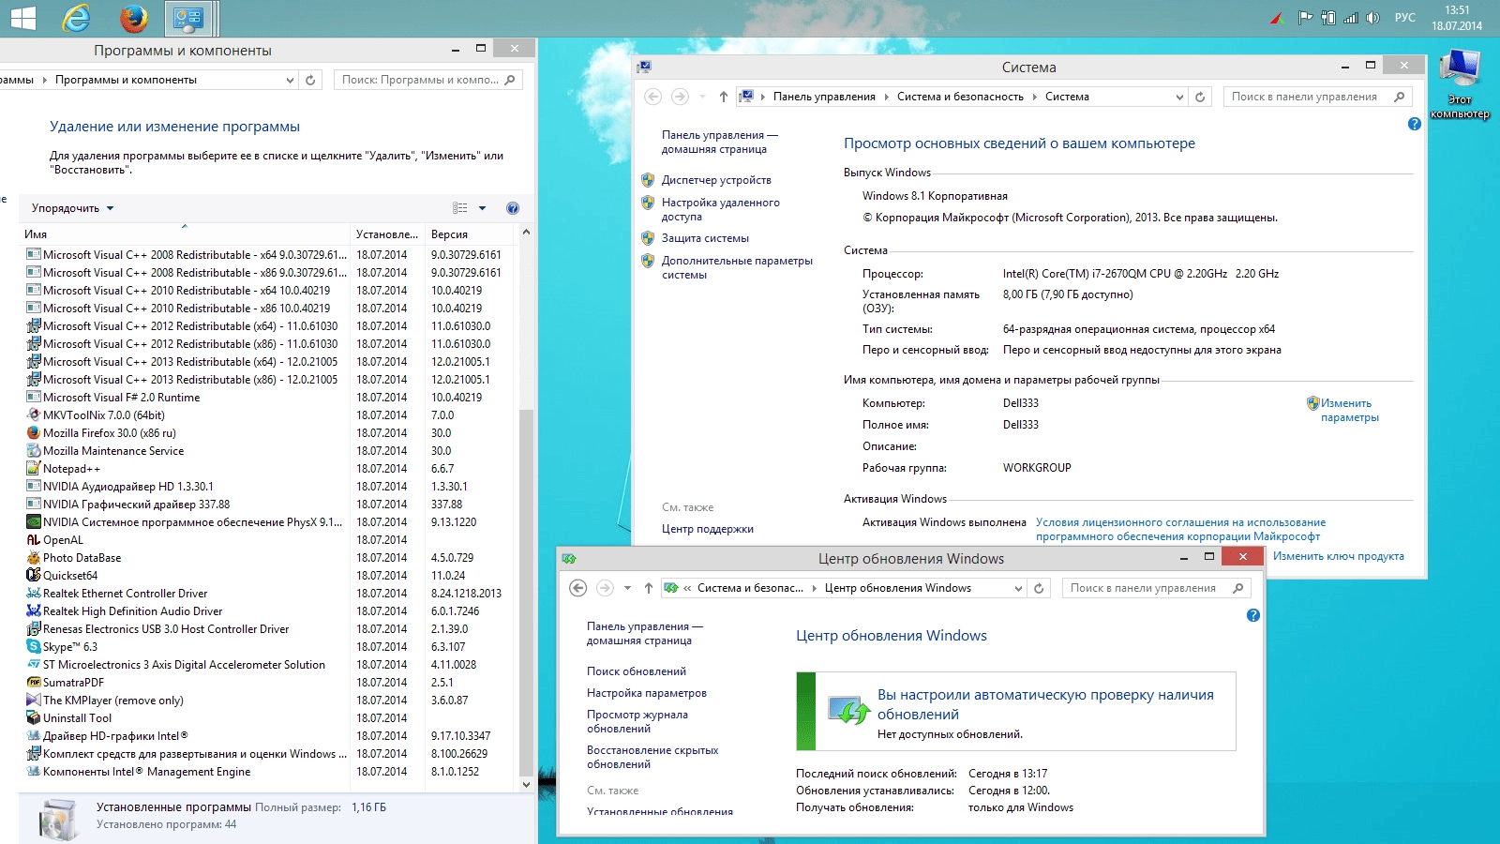Expand Система window address history dropdown

(x=1179, y=97)
